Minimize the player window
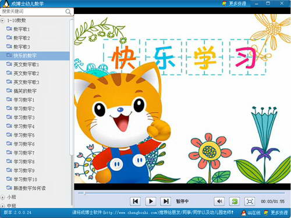The image size is (291, 218). 257,3
